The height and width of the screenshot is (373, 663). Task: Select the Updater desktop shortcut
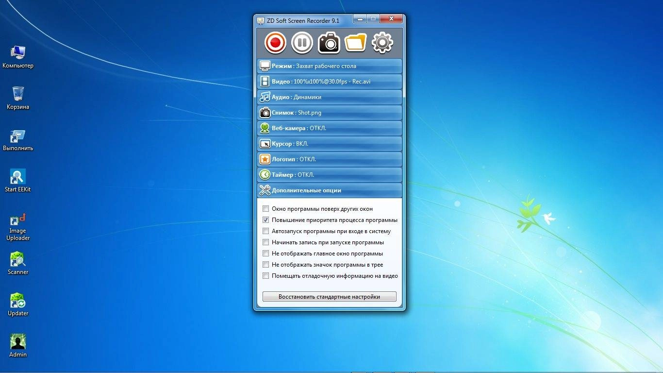18,305
